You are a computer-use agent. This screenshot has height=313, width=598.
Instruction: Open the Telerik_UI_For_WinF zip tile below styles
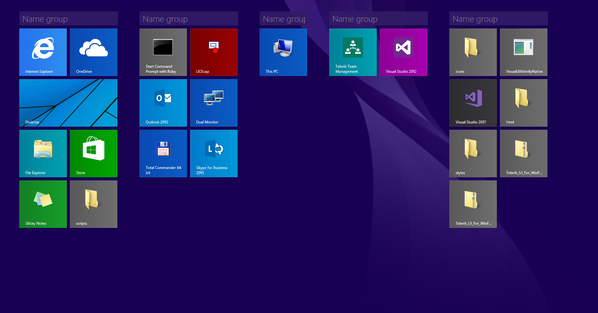[473, 204]
